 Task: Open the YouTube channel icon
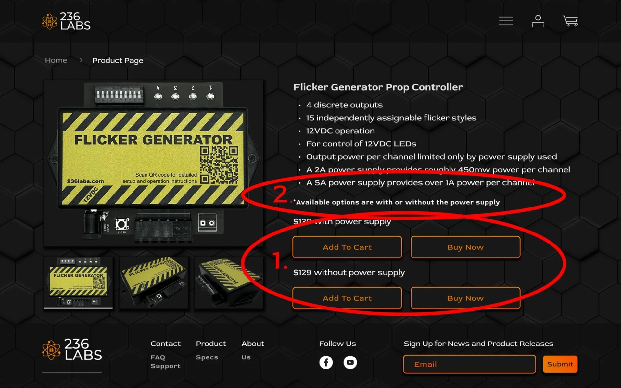pyautogui.click(x=350, y=362)
